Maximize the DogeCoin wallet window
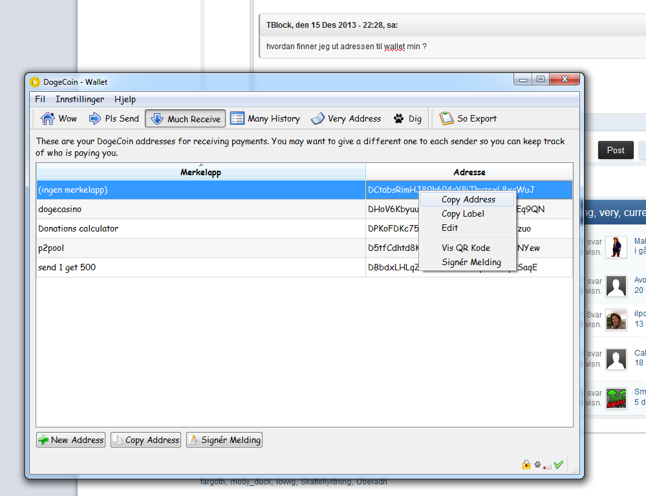This screenshot has width=646, height=496. tap(541, 79)
